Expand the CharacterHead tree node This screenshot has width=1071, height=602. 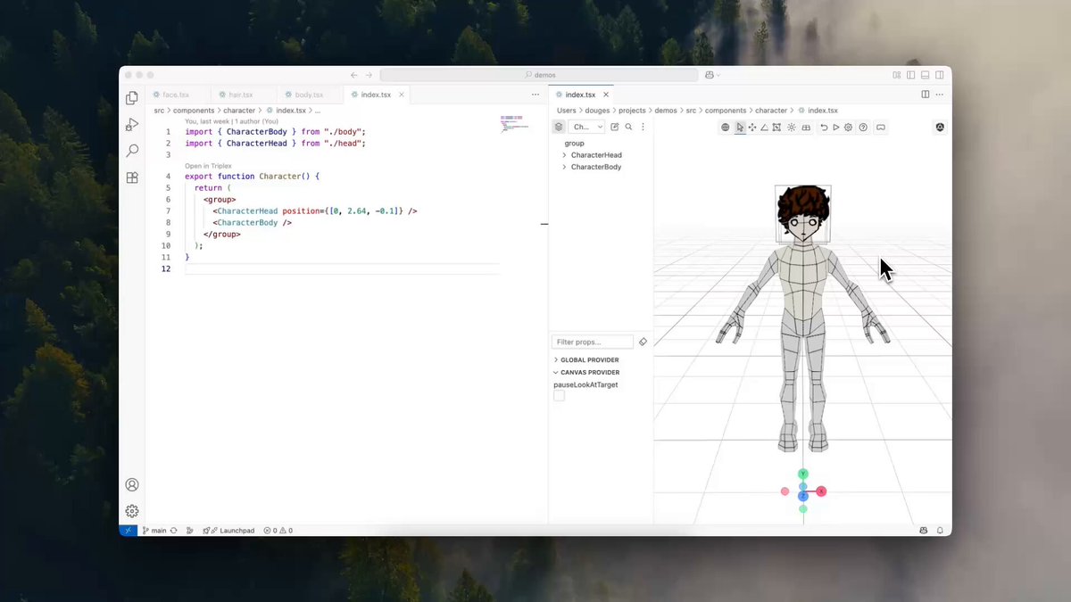coord(564,155)
